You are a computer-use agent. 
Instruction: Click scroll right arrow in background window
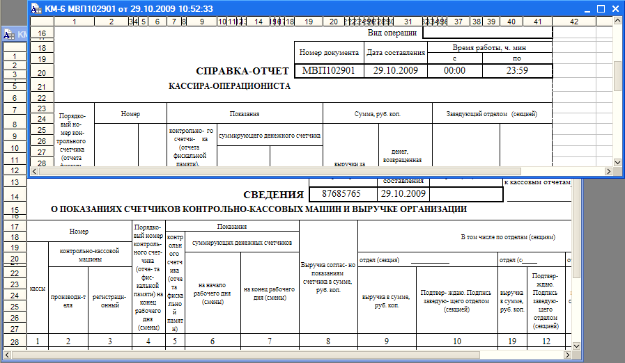coord(568,355)
